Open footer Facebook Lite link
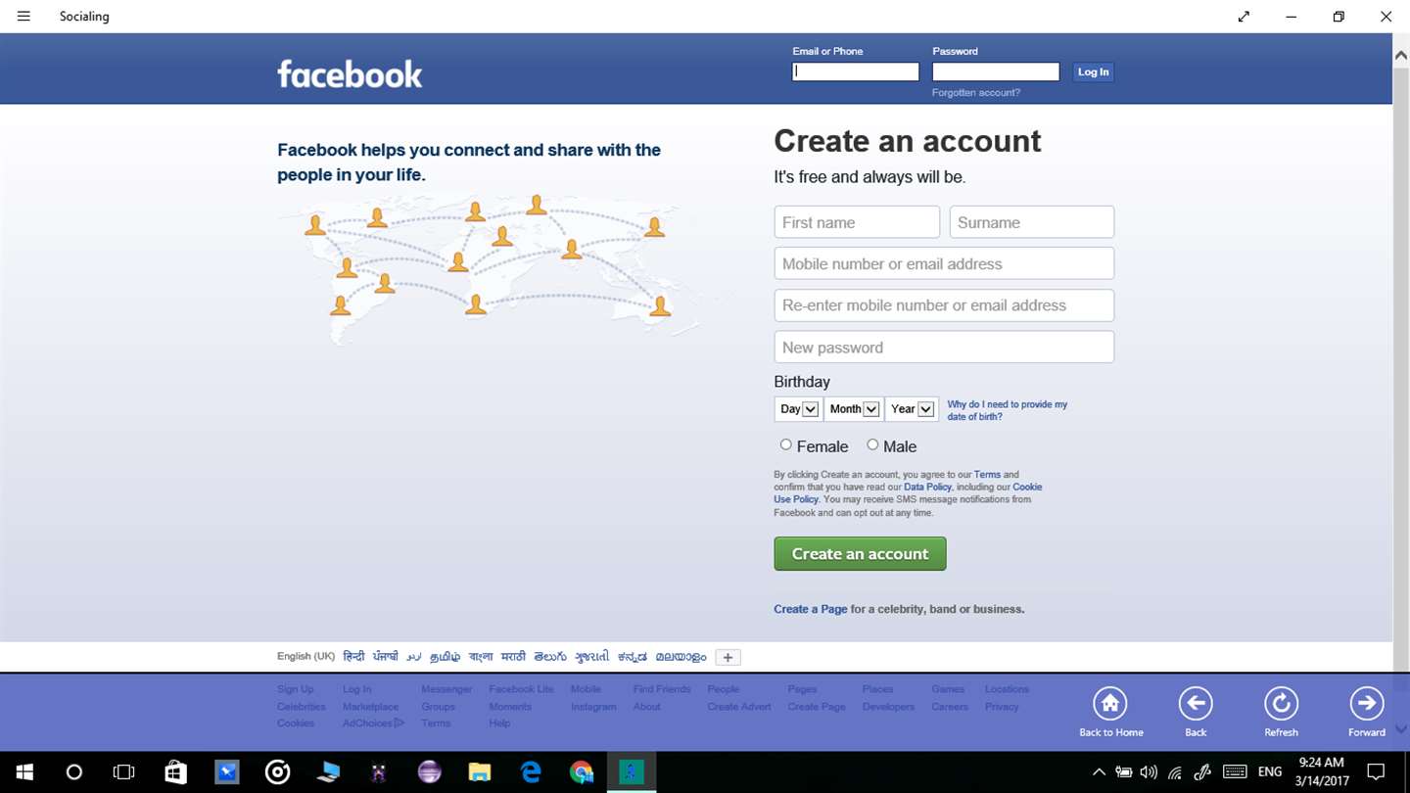The height and width of the screenshot is (793, 1410). pyautogui.click(x=521, y=689)
